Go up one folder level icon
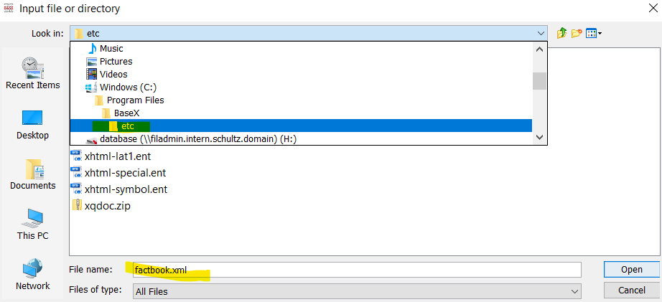This screenshot has height=302, width=662. [561, 33]
